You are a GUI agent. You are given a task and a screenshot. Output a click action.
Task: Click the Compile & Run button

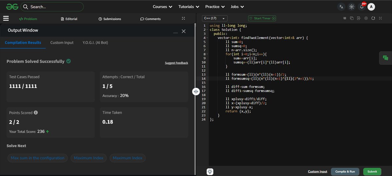coord(345,171)
